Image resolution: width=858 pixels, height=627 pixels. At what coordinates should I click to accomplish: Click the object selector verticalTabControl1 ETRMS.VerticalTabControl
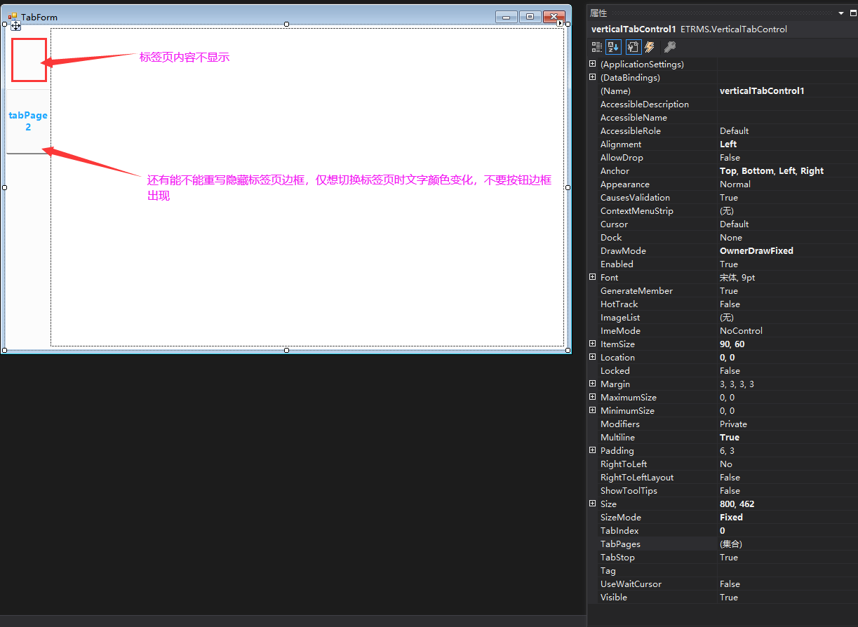pyautogui.click(x=723, y=29)
